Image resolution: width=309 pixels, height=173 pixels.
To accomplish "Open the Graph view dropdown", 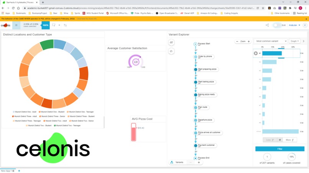I will (294, 41).
